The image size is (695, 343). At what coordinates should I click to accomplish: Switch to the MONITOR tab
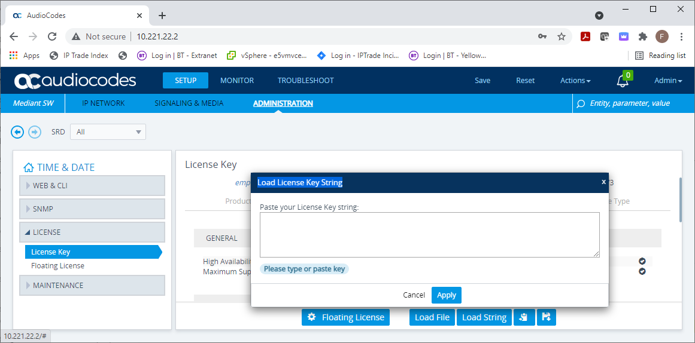237,81
